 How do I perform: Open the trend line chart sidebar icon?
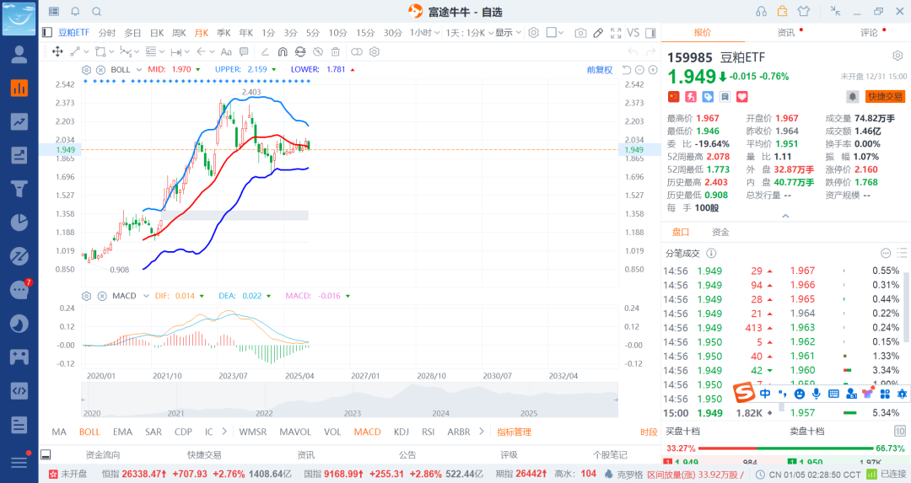[x=19, y=121]
